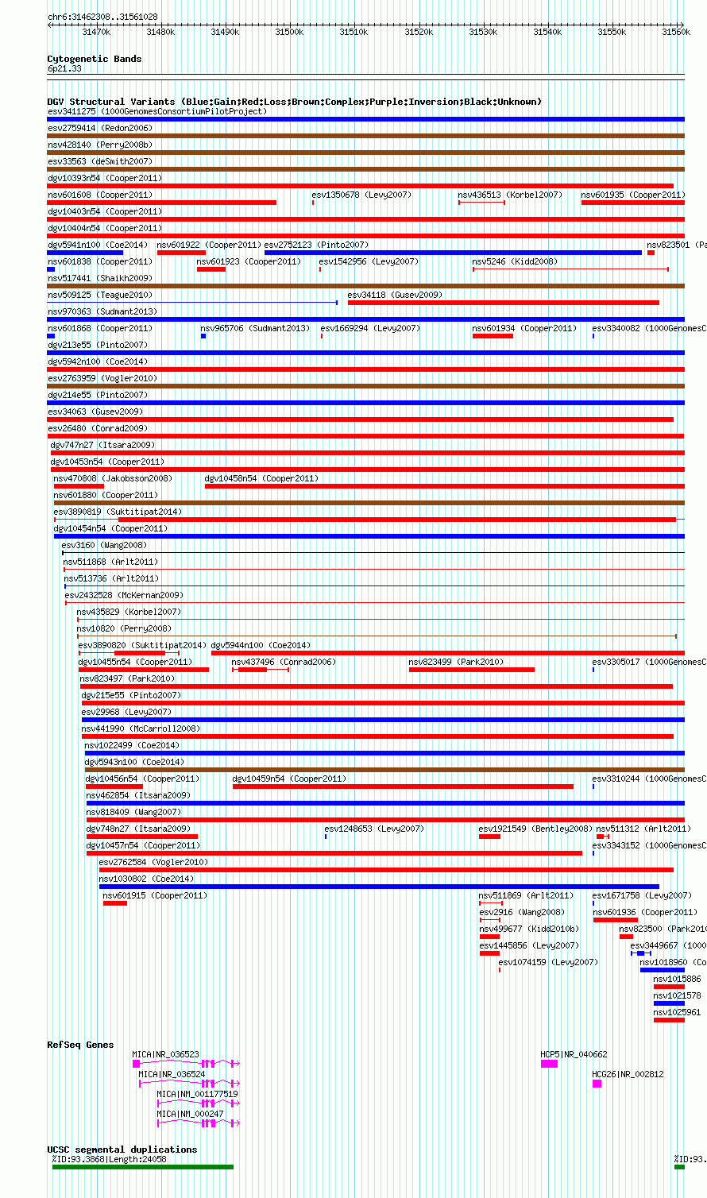Open the esv29968 (Levy2007) label
This screenshot has height=1198, width=707.
click(x=126, y=712)
